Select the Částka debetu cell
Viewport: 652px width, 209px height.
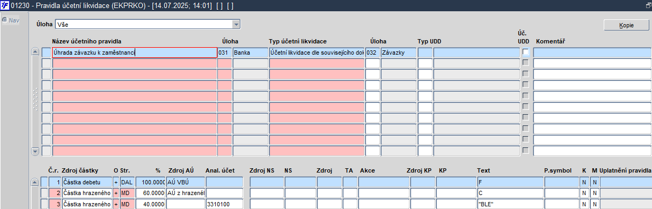[x=87, y=182]
